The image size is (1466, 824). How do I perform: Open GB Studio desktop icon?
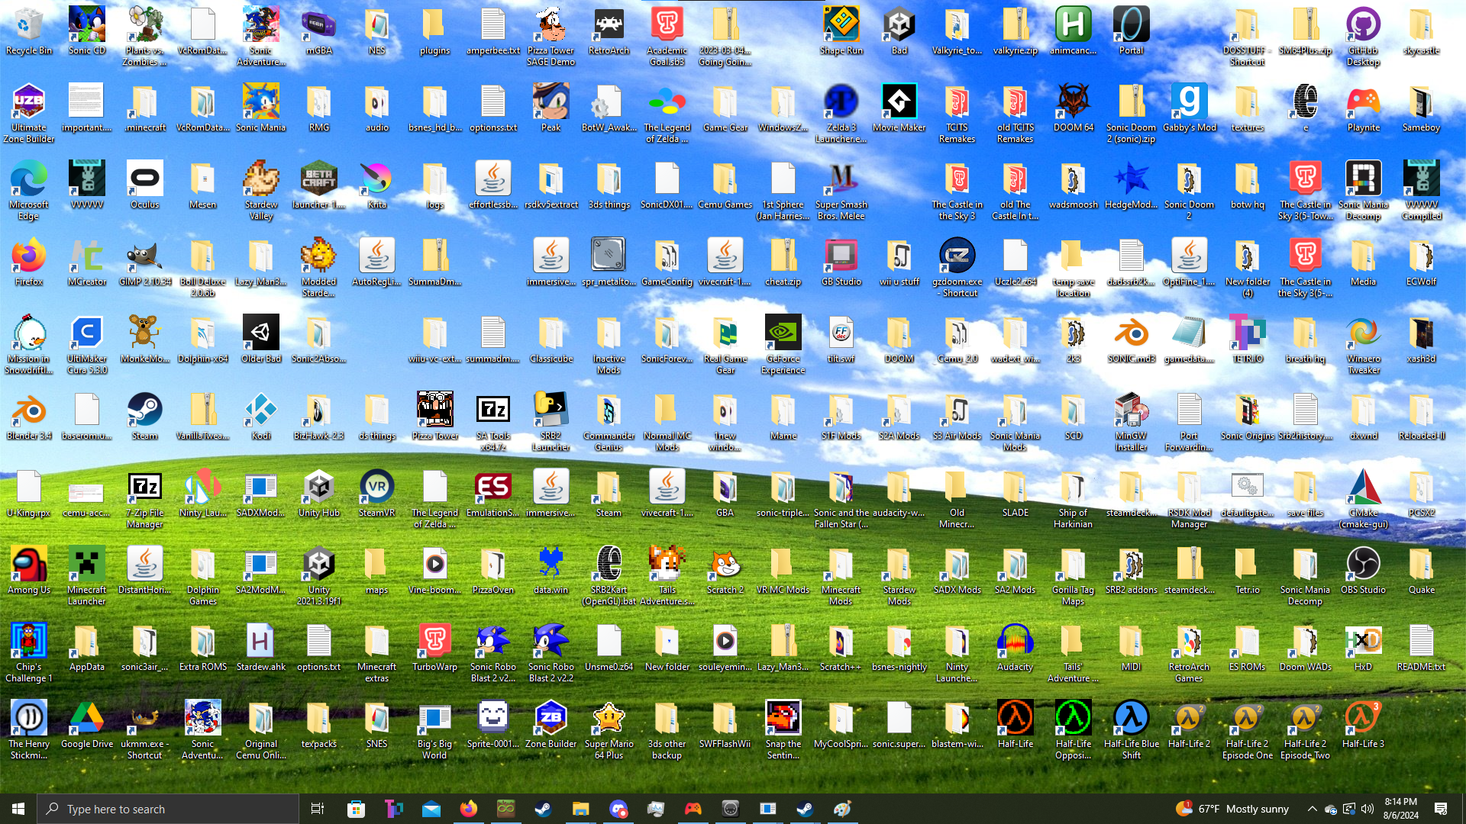(841, 262)
